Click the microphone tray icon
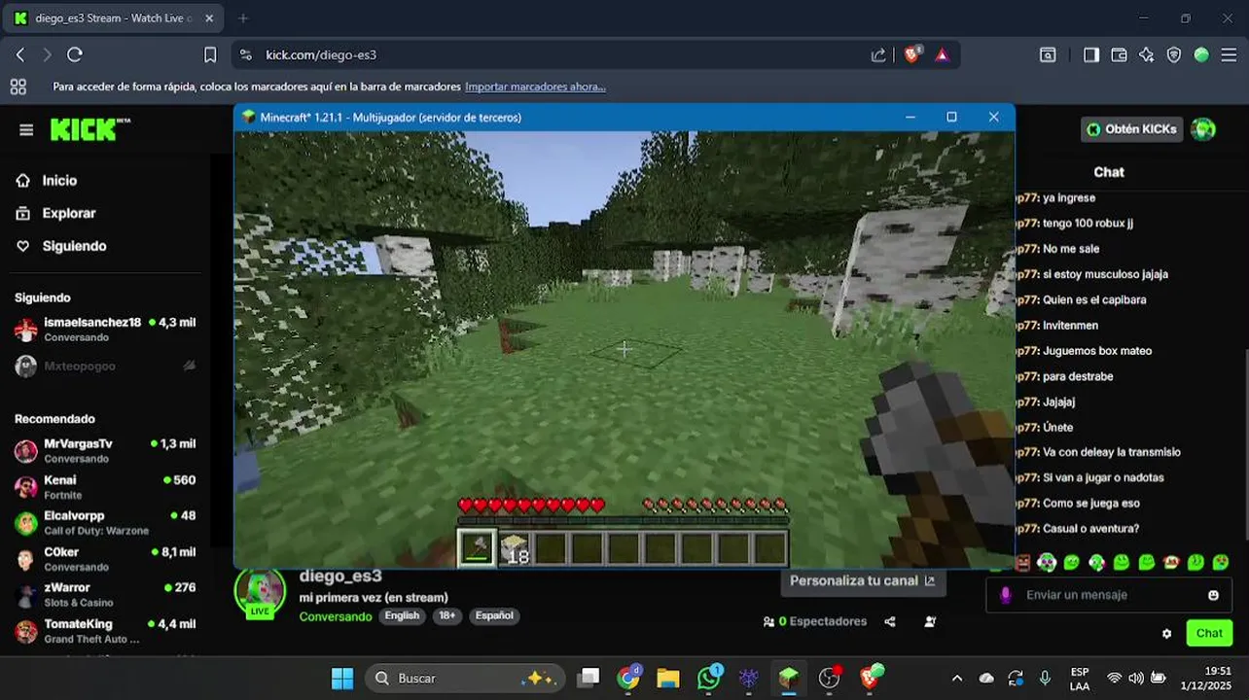Image resolution: width=1249 pixels, height=700 pixels. point(1045,679)
